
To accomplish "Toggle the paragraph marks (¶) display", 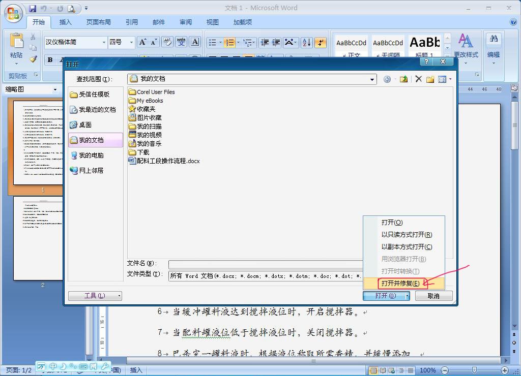I will 322,42.
